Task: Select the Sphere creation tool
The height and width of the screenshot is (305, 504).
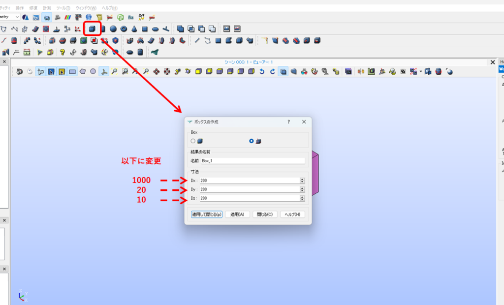Action: 113,29
